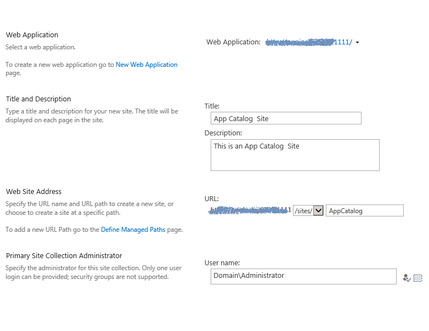Focus the Title field containing App Catalog Site
This screenshot has height=331, width=429.
[286, 118]
